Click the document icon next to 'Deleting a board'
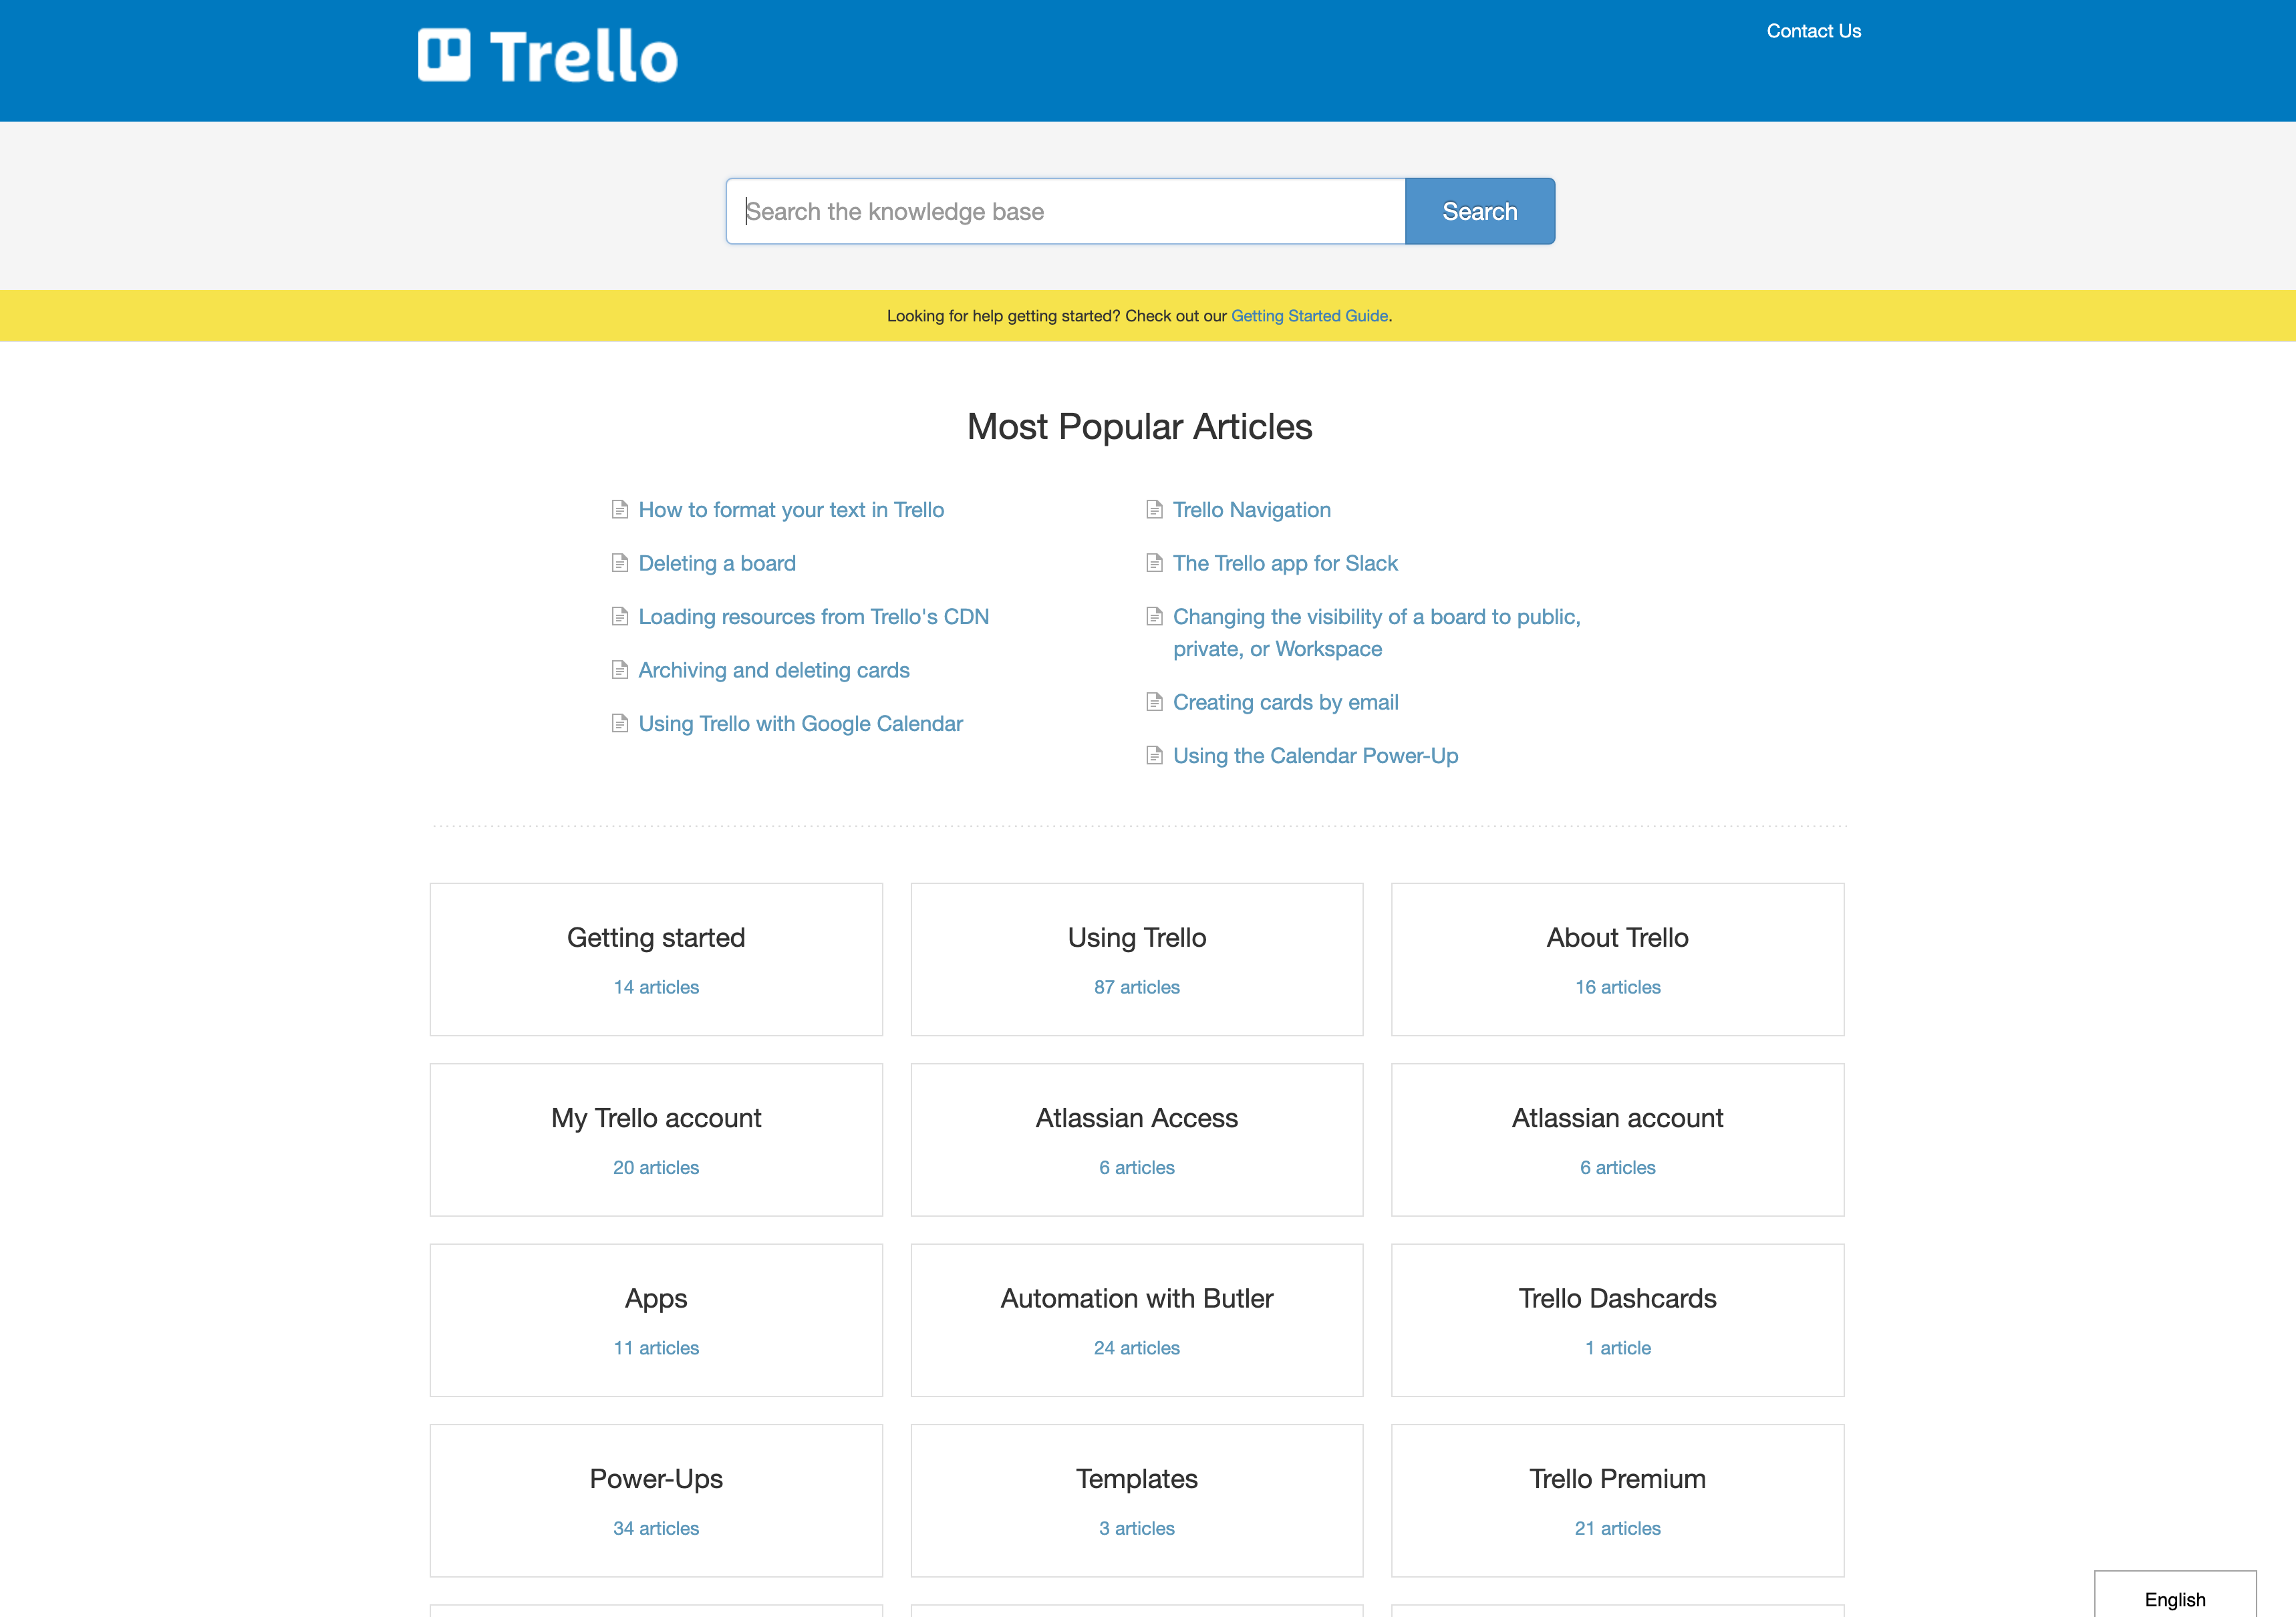 (619, 563)
